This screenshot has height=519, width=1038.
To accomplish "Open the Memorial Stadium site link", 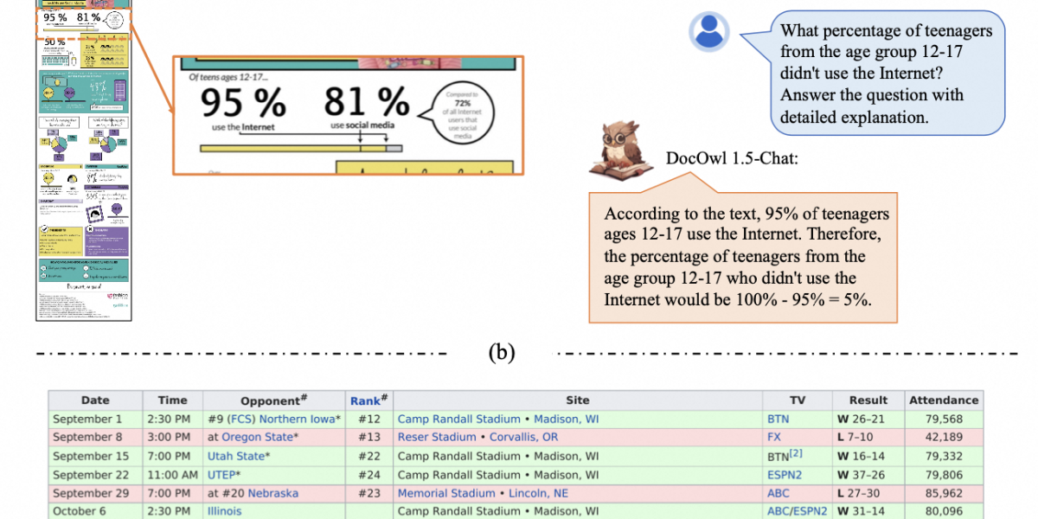I will pyautogui.click(x=447, y=493).
